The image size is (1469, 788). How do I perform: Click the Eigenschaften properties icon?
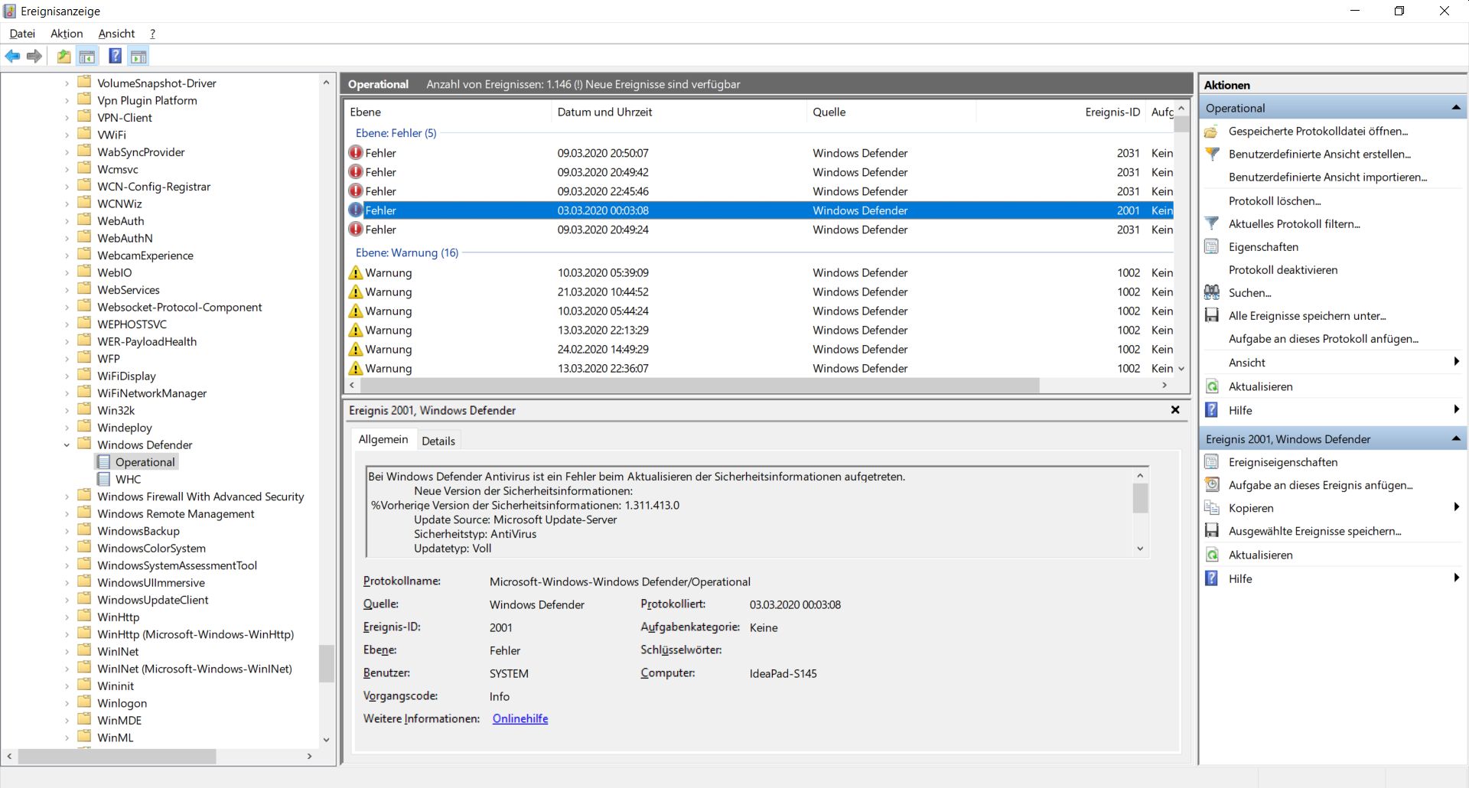(x=1212, y=246)
